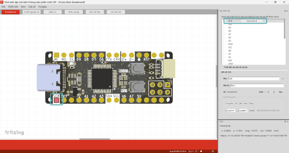Select RST in the connector list
The width and height of the screenshot is (289, 153).
tap(230, 61)
